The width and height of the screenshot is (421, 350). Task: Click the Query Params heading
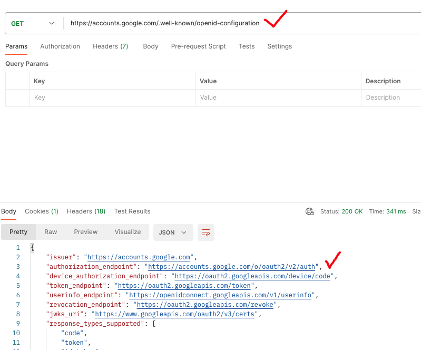(27, 64)
